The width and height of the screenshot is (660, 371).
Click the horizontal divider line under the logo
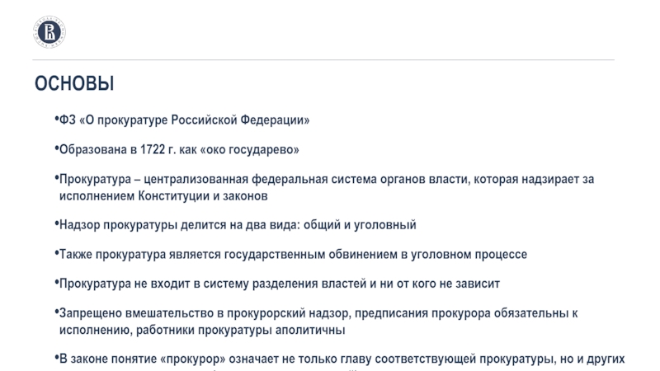330,60
